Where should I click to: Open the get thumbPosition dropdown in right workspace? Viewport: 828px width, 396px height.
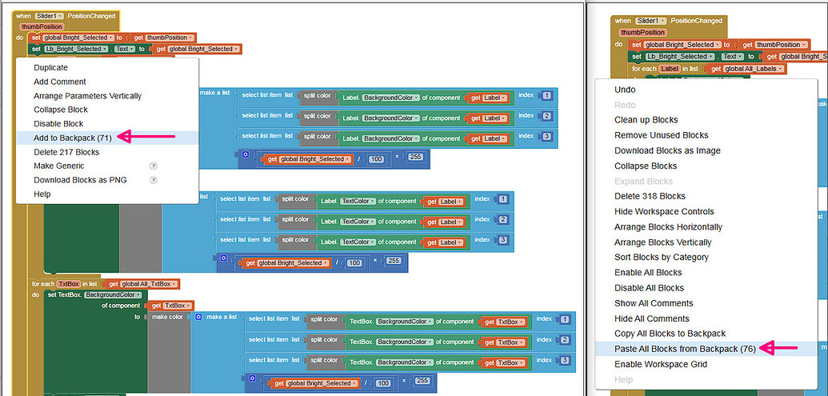781,45
